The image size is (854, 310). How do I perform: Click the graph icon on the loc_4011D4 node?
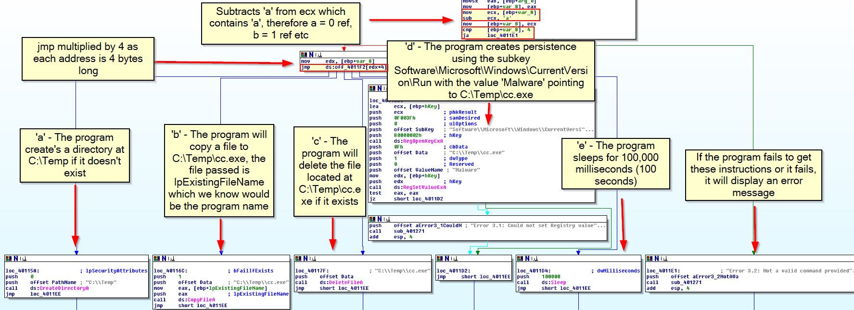point(534,259)
